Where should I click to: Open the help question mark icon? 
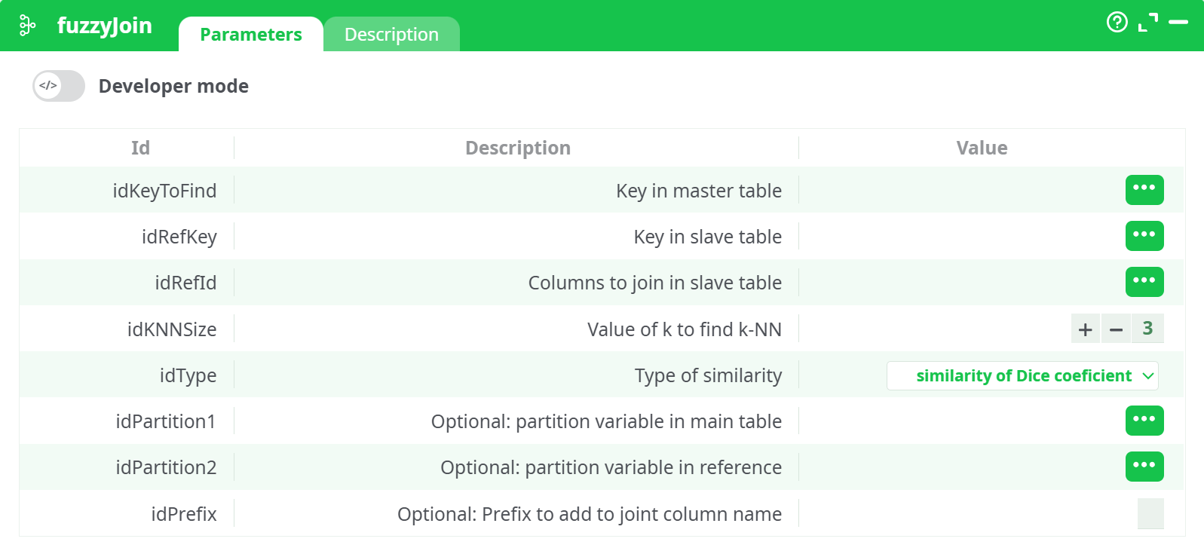point(1117,23)
